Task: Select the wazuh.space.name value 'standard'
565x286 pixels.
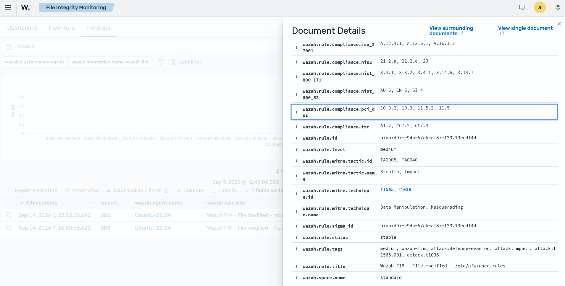Action: [x=391, y=277]
